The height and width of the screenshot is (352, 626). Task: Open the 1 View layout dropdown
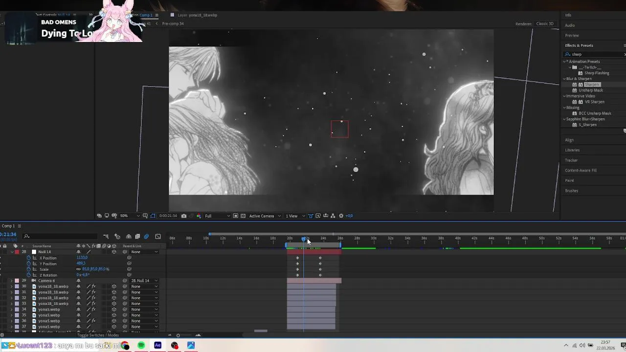(294, 216)
